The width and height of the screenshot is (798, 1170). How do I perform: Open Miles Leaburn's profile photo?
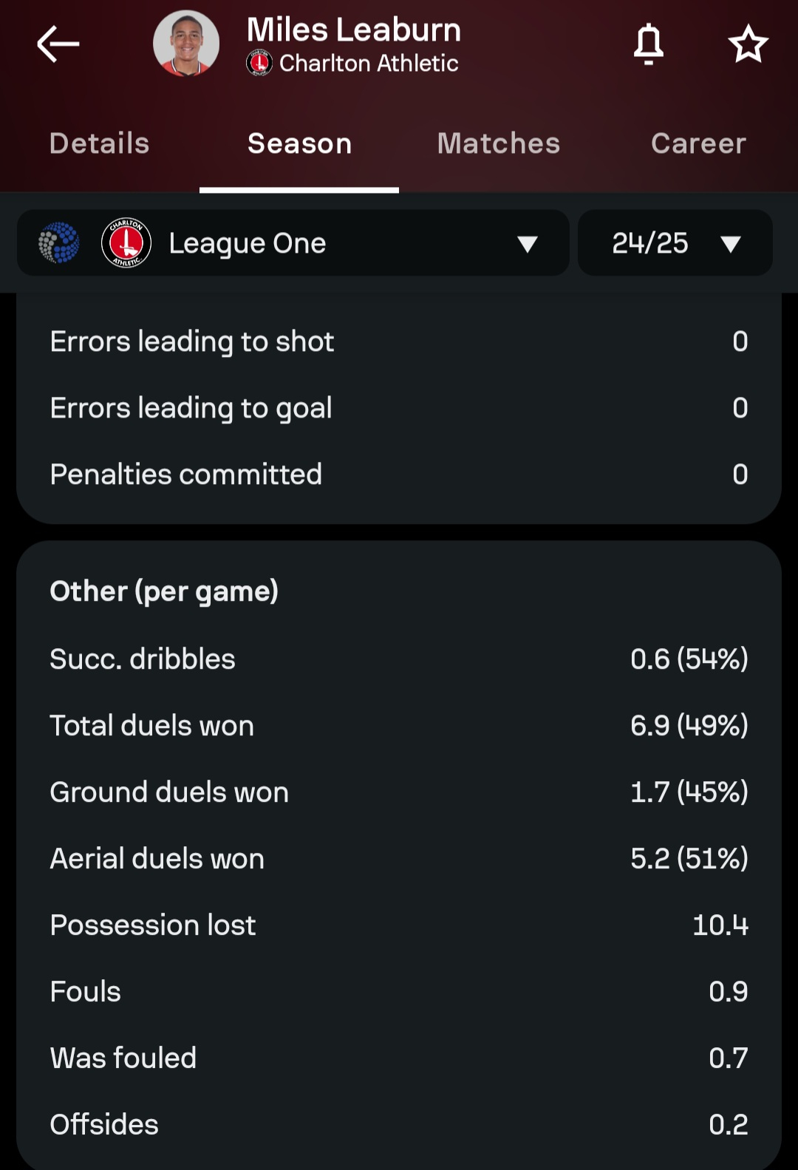click(186, 44)
